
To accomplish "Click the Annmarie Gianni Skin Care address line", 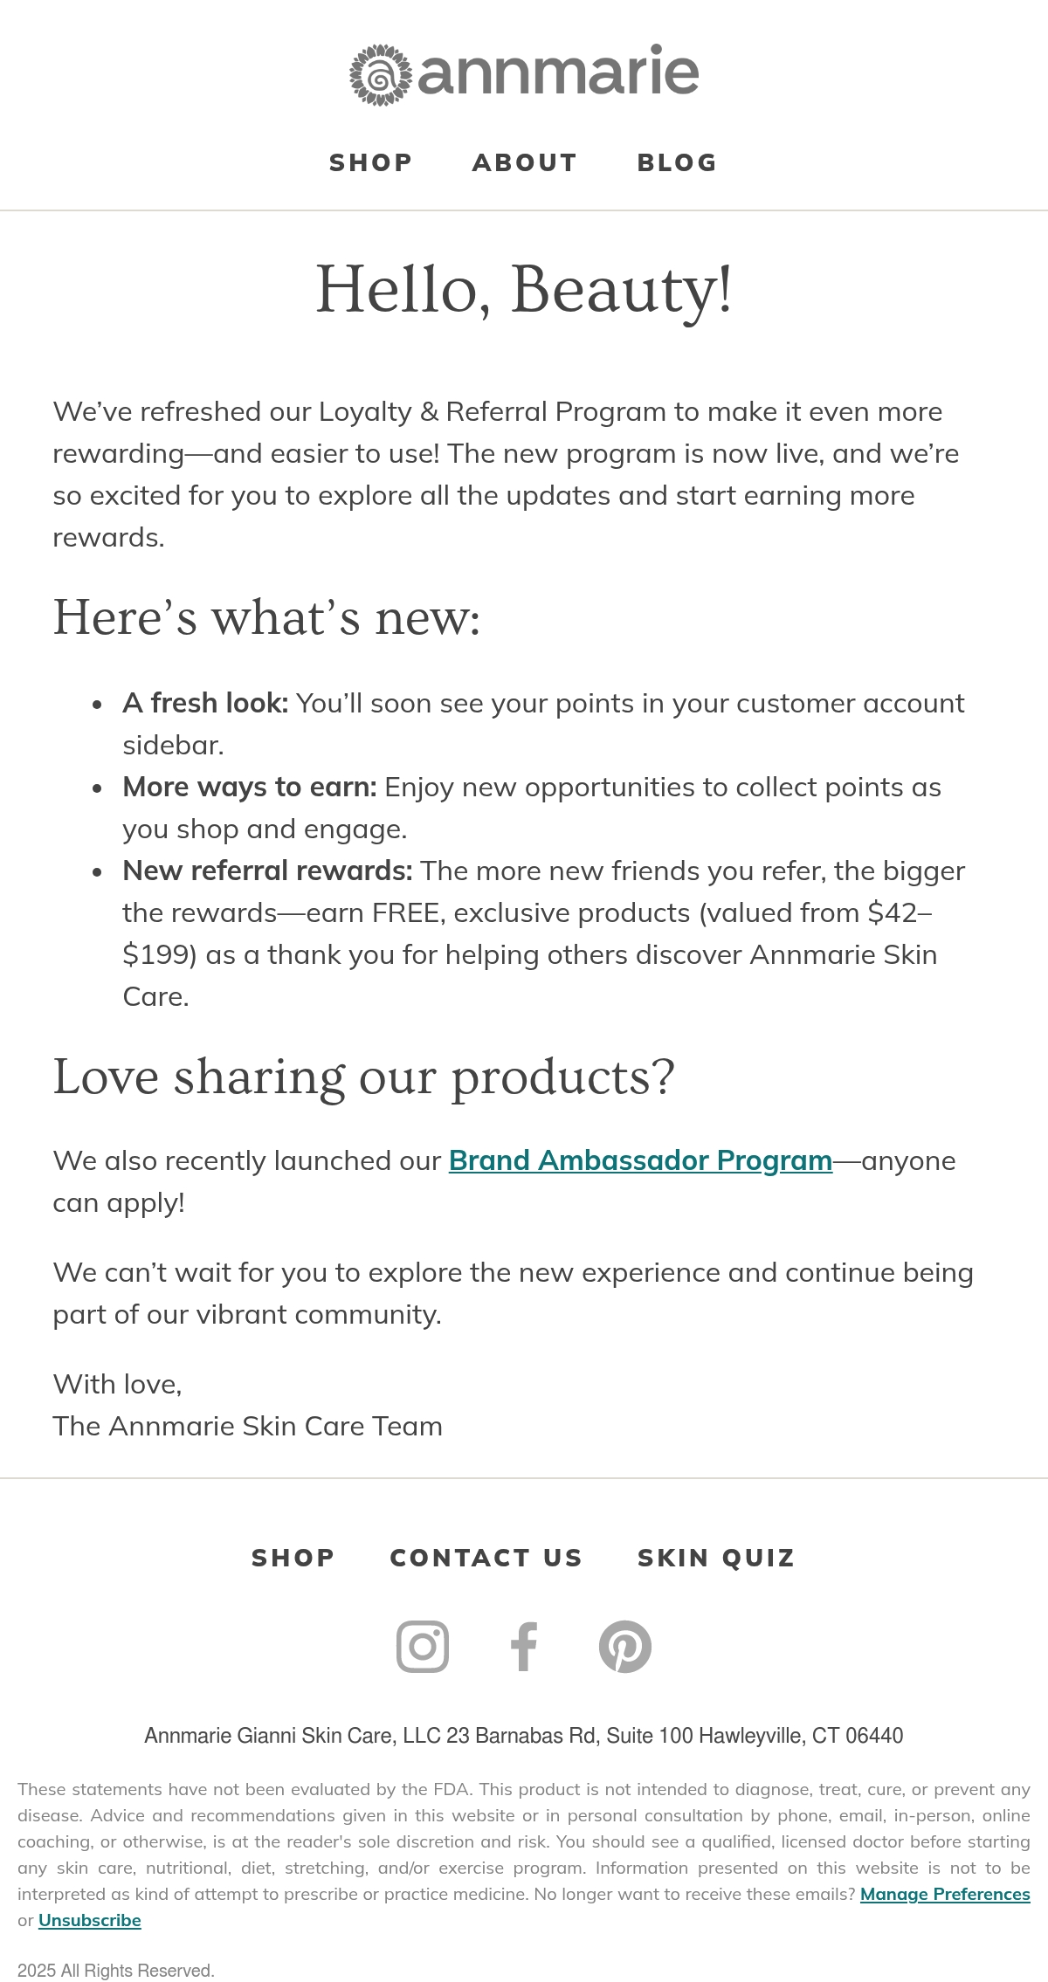I will point(524,1736).
